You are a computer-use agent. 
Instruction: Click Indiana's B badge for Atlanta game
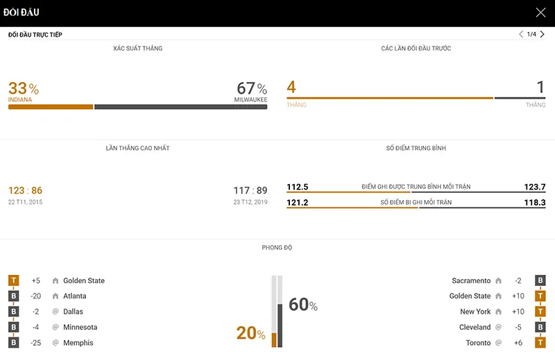(x=13, y=296)
